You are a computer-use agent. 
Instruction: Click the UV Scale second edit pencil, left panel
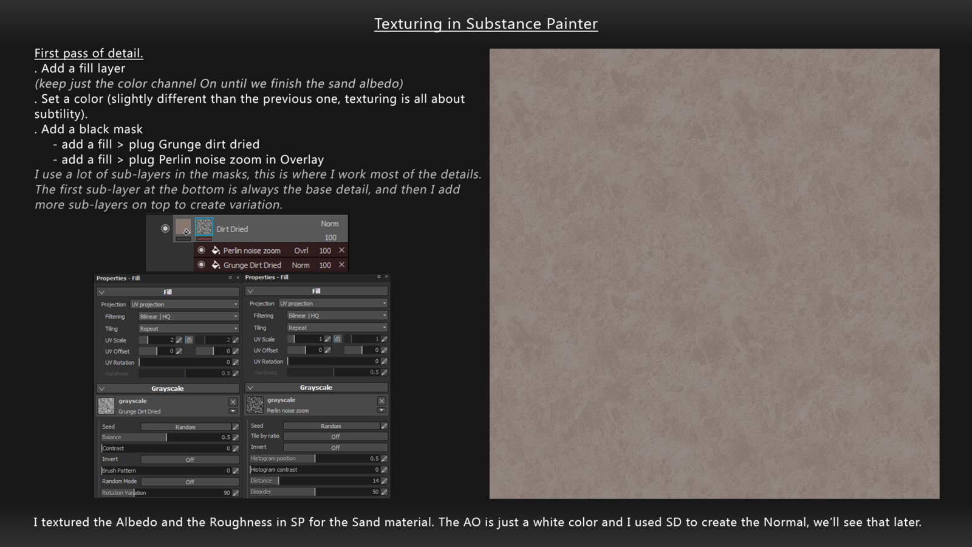coord(235,340)
